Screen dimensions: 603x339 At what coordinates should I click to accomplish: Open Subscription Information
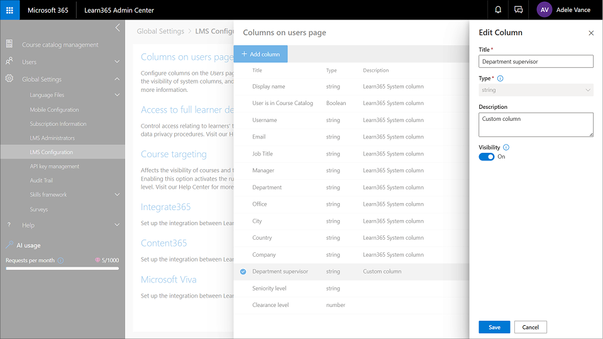(x=58, y=124)
